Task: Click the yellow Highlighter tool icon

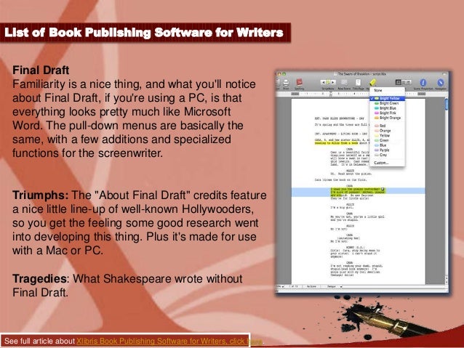Action: (x=372, y=82)
